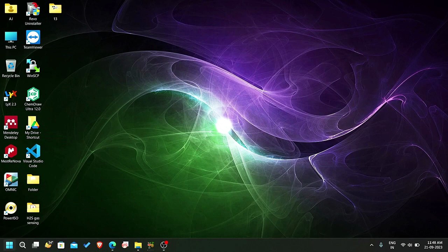Launch Microsoft Store from the taskbar
Viewport: 448px width, 252px height.
[61, 245]
